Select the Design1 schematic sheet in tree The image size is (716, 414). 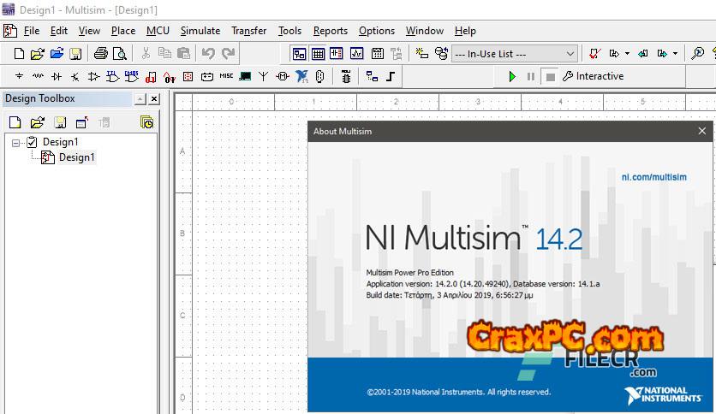click(x=75, y=157)
